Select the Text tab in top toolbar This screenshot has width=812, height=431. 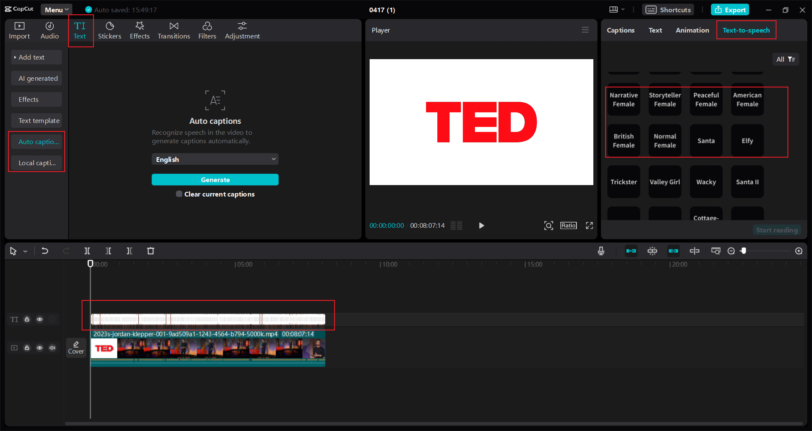point(80,31)
